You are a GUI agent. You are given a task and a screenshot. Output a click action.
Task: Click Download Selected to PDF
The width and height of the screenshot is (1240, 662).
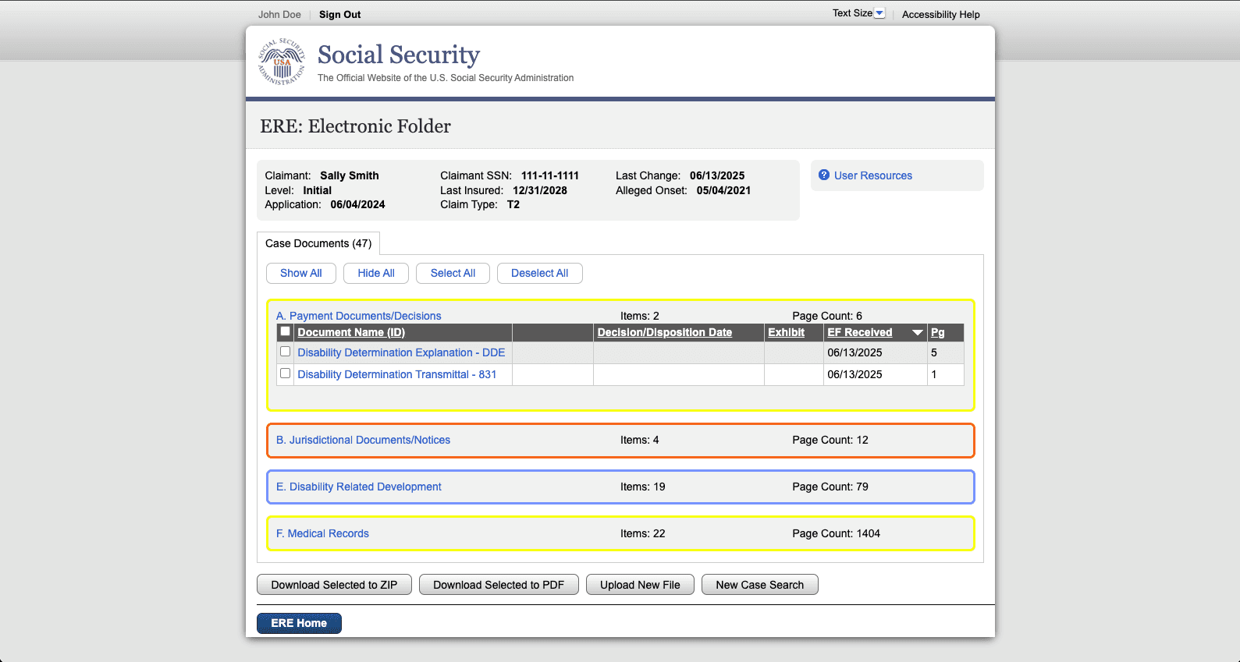coord(499,585)
